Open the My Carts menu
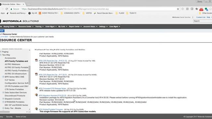Screen dimensions: 212x119 (63, 26)
